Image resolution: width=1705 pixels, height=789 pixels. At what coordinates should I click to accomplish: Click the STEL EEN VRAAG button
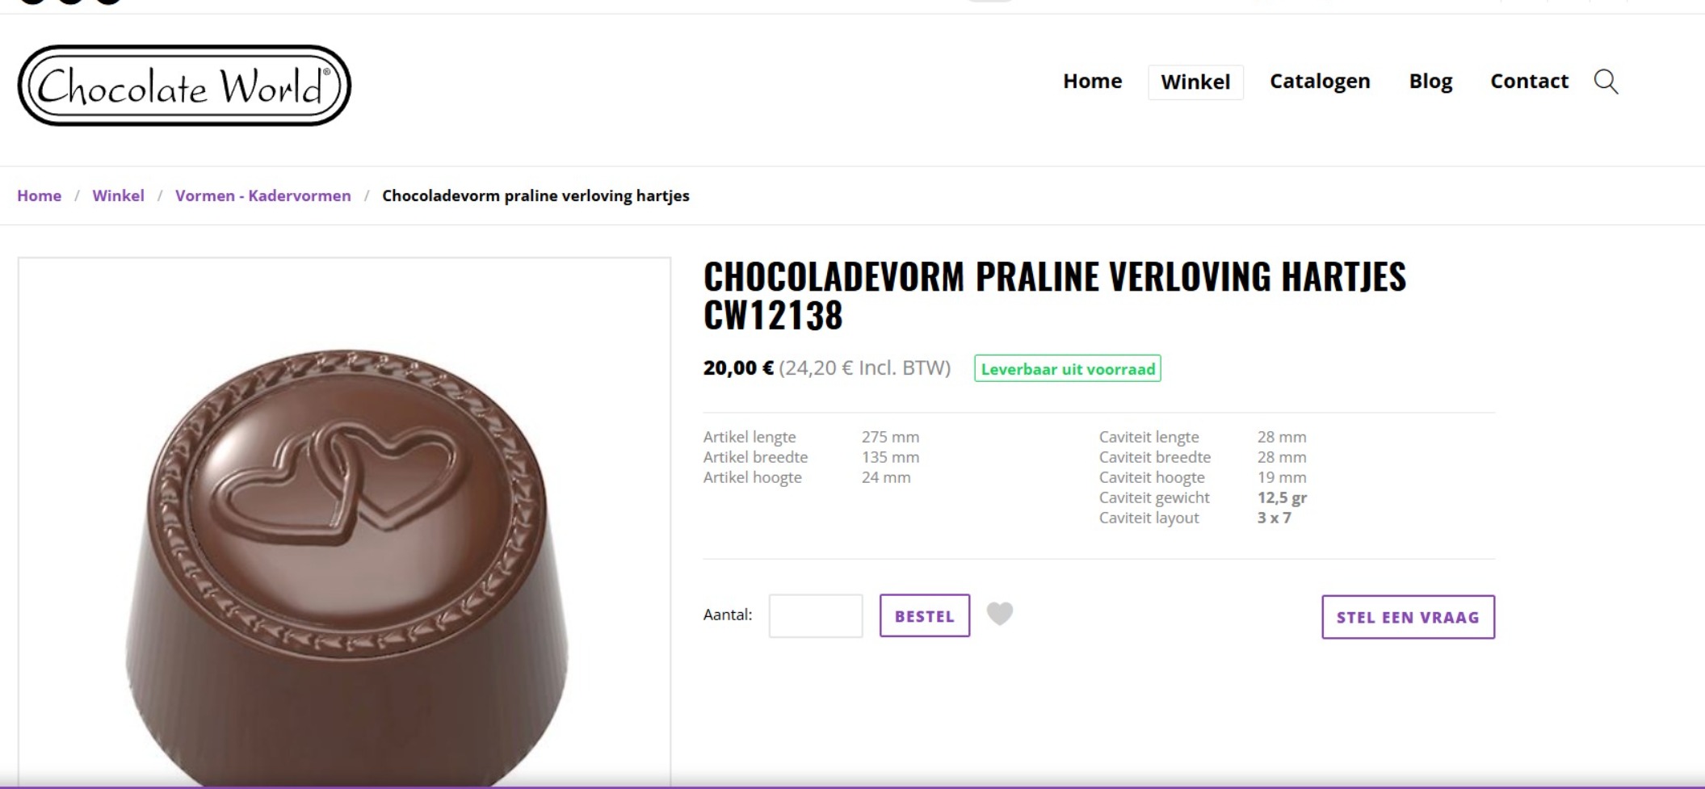tap(1408, 617)
